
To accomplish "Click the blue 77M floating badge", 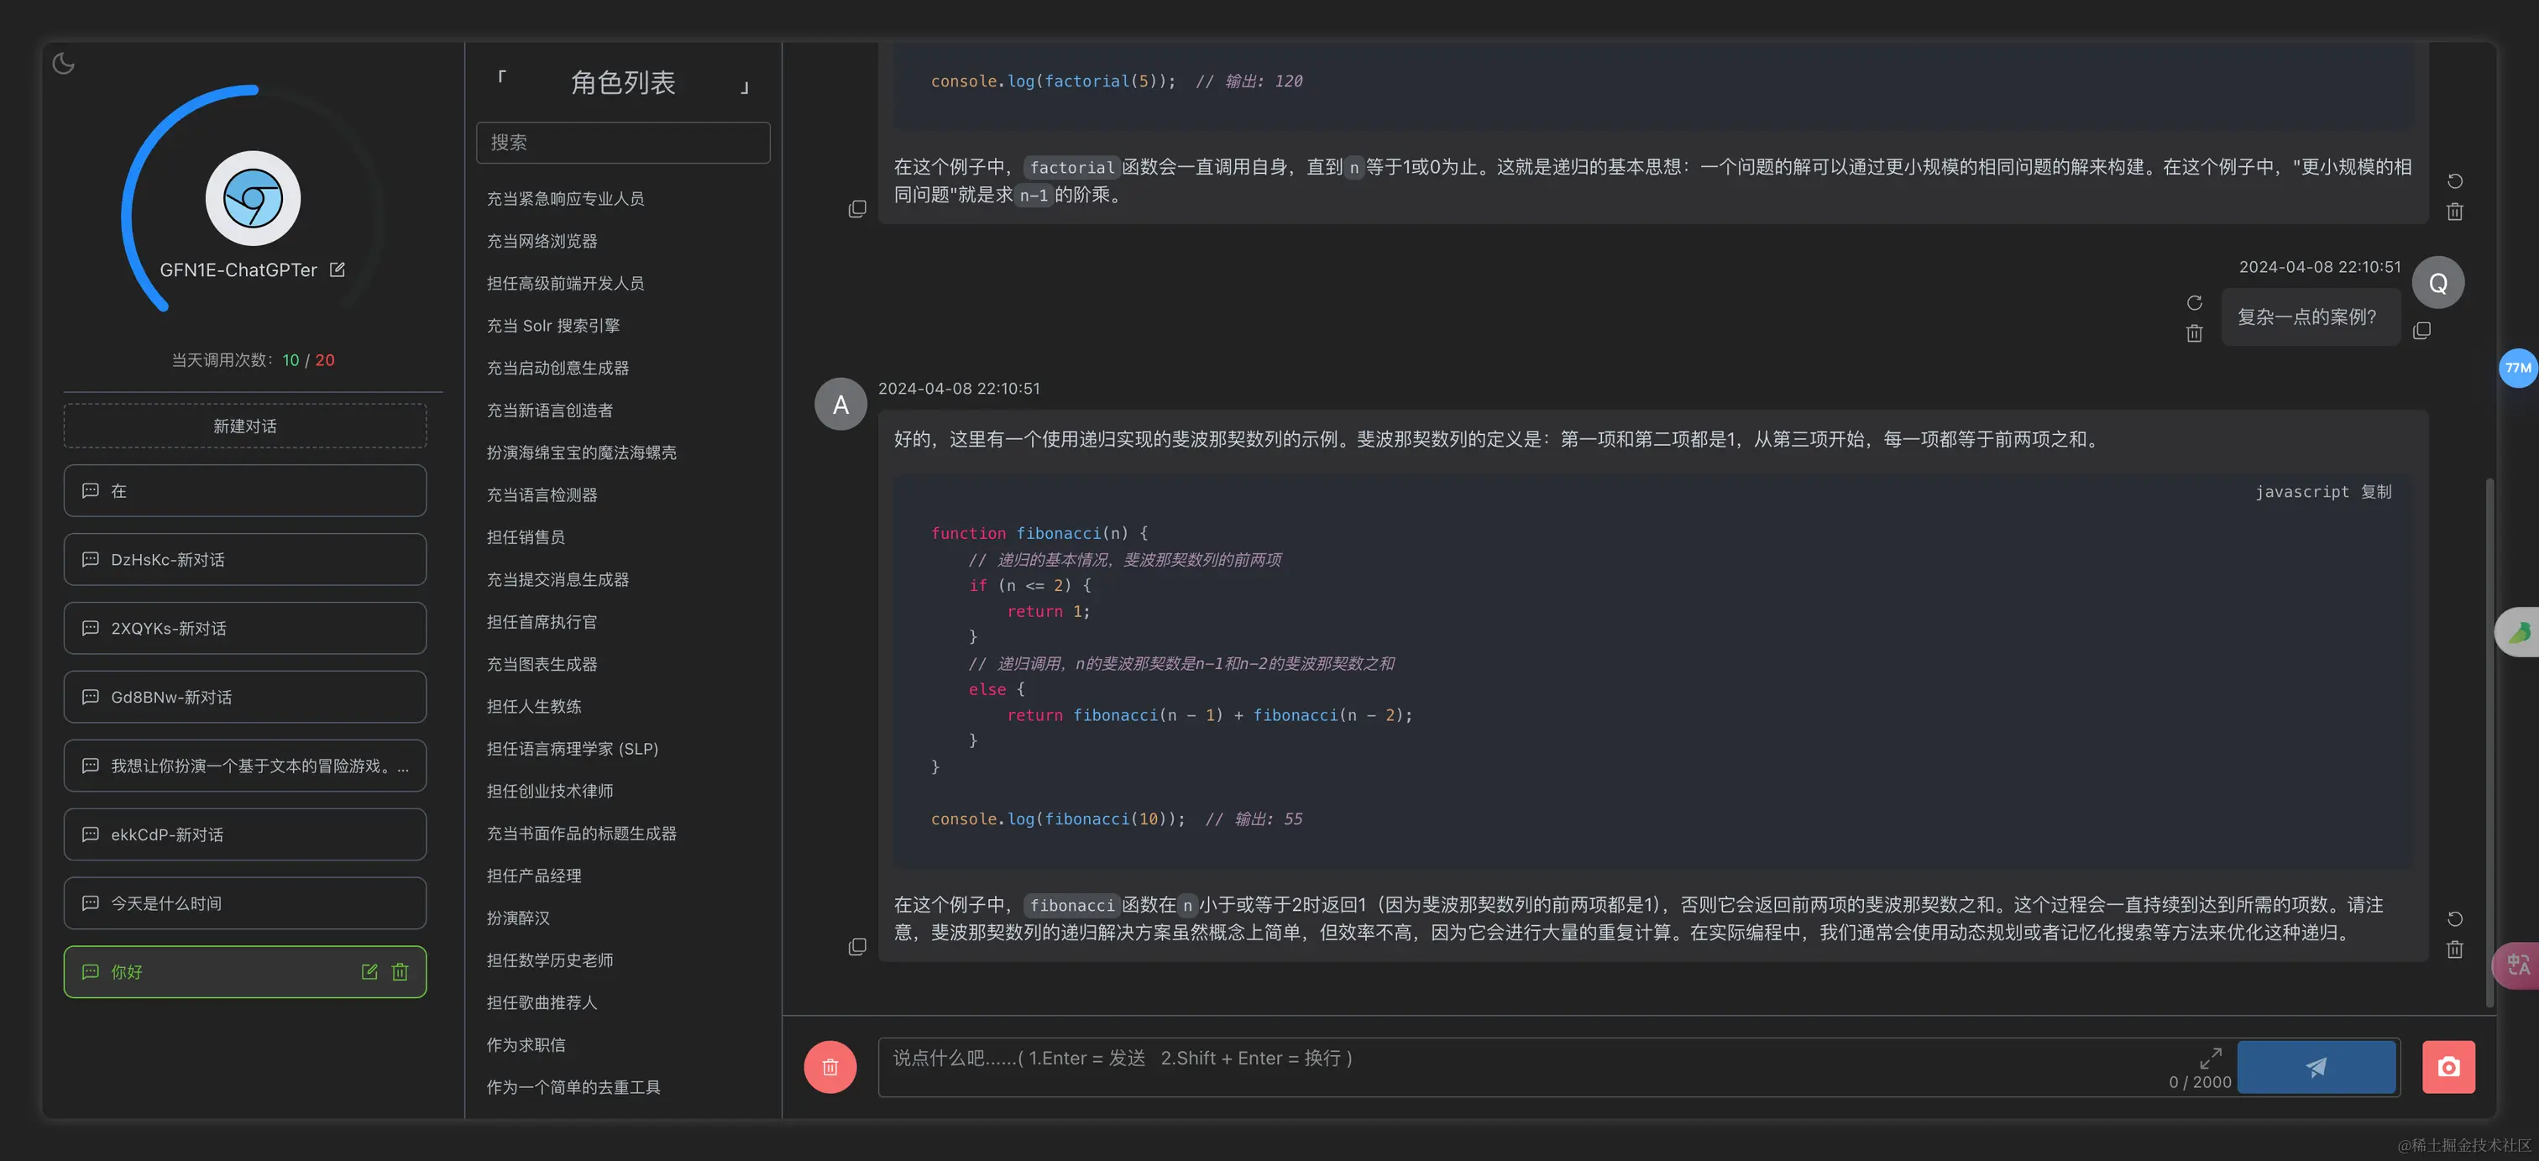I will [x=2516, y=368].
